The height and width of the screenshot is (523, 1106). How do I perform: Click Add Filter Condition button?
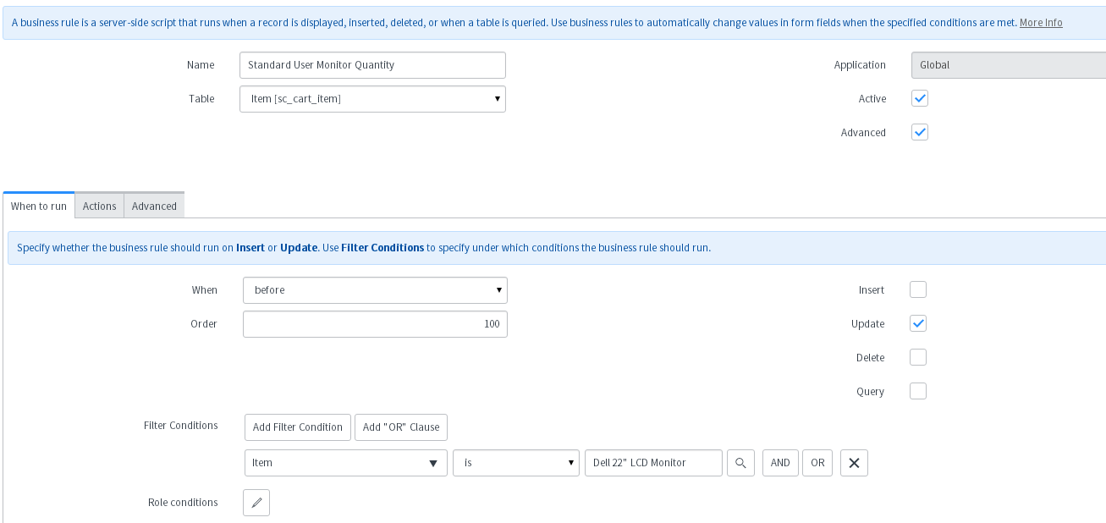click(297, 427)
